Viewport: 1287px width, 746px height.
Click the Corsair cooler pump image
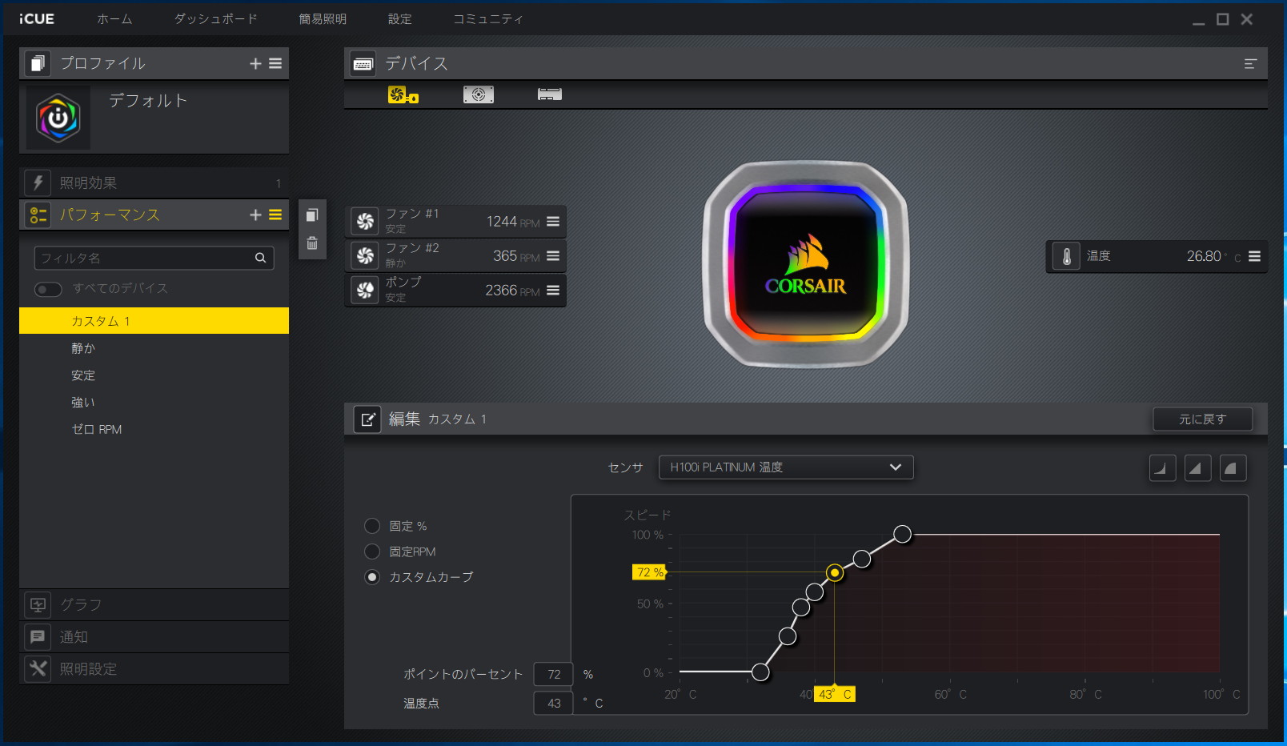point(806,265)
